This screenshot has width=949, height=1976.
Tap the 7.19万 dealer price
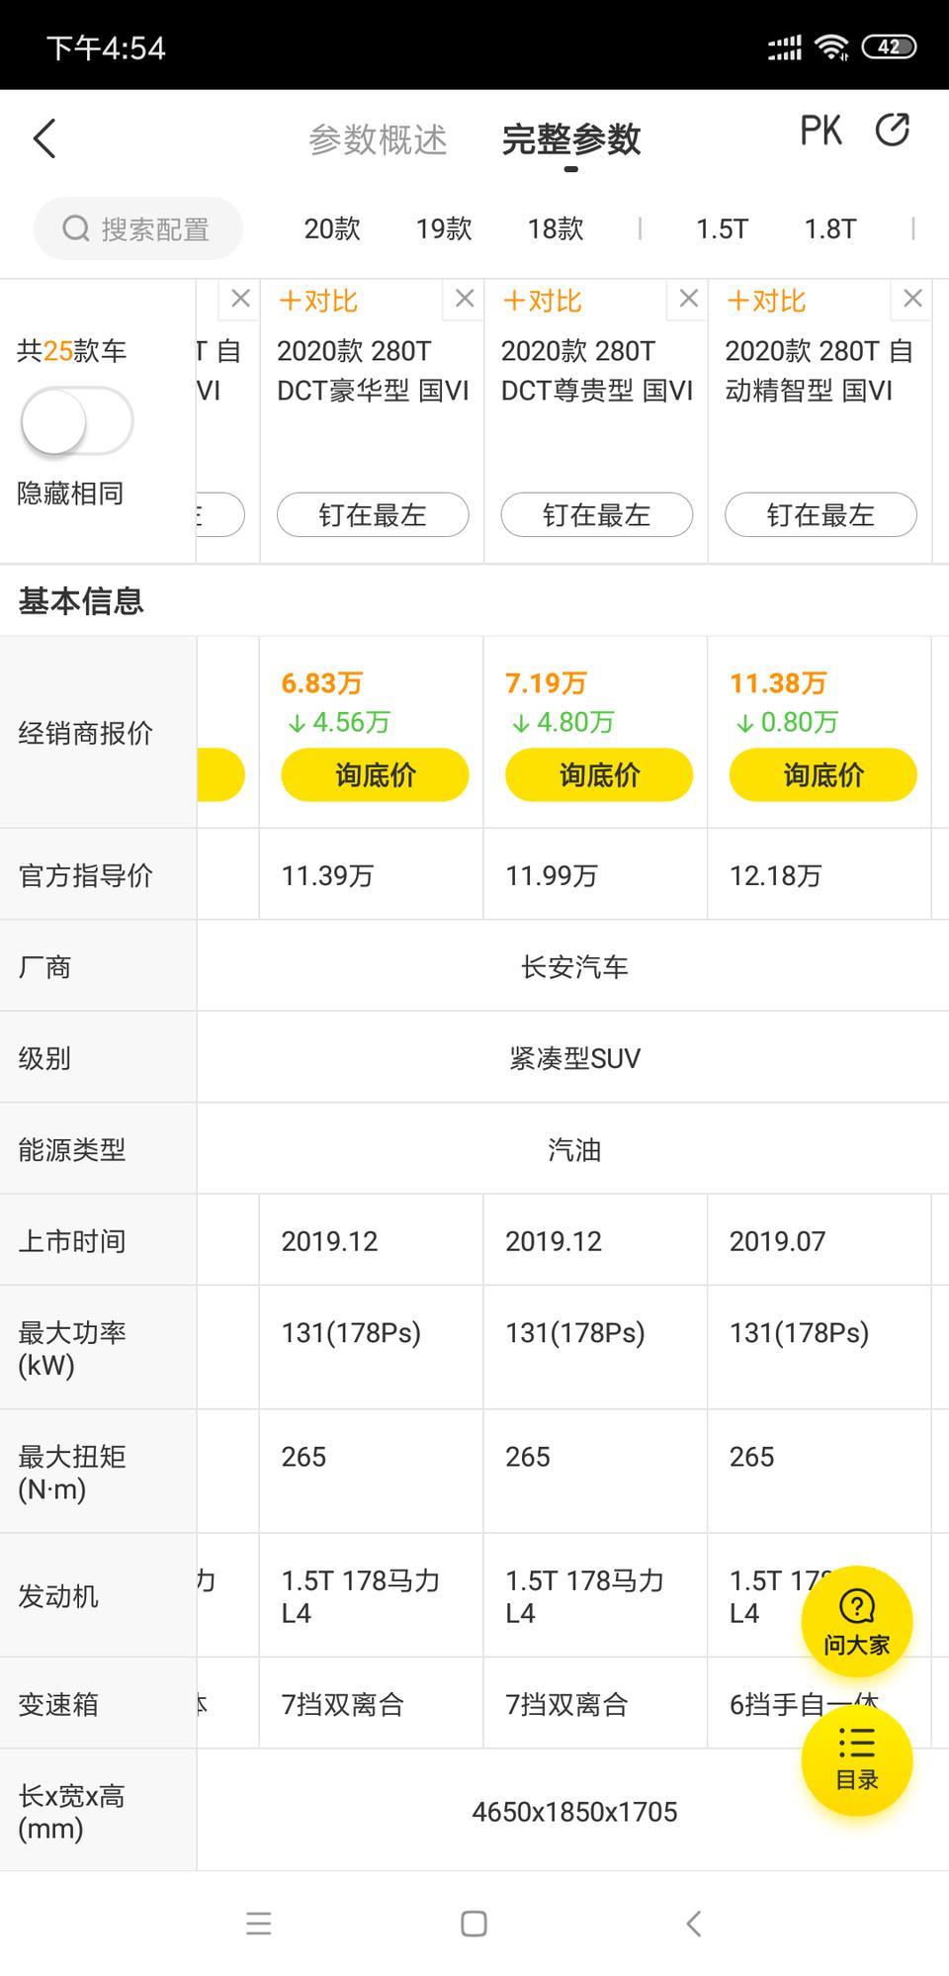coord(547,682)
